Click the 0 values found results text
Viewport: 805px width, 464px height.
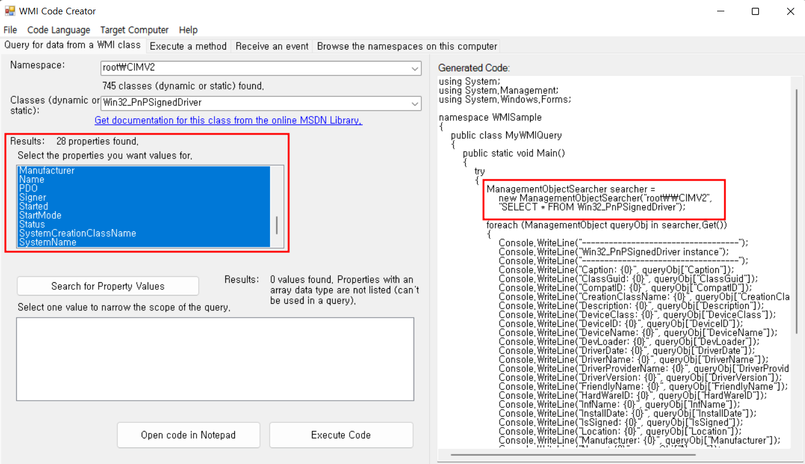(x=345, y=290)
